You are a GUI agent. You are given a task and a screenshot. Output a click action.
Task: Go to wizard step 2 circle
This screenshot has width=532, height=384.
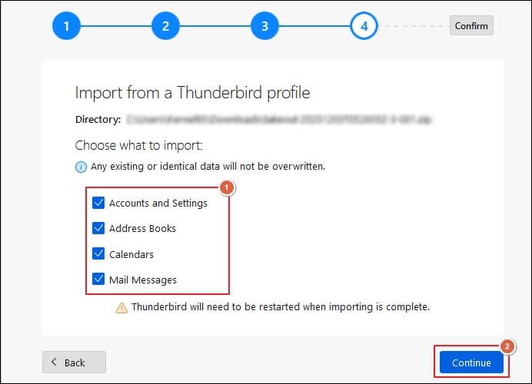165,26
